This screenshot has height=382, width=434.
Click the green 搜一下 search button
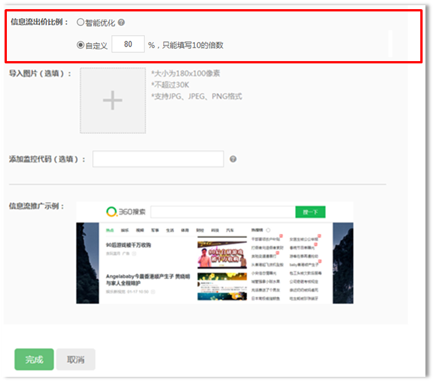310,212
